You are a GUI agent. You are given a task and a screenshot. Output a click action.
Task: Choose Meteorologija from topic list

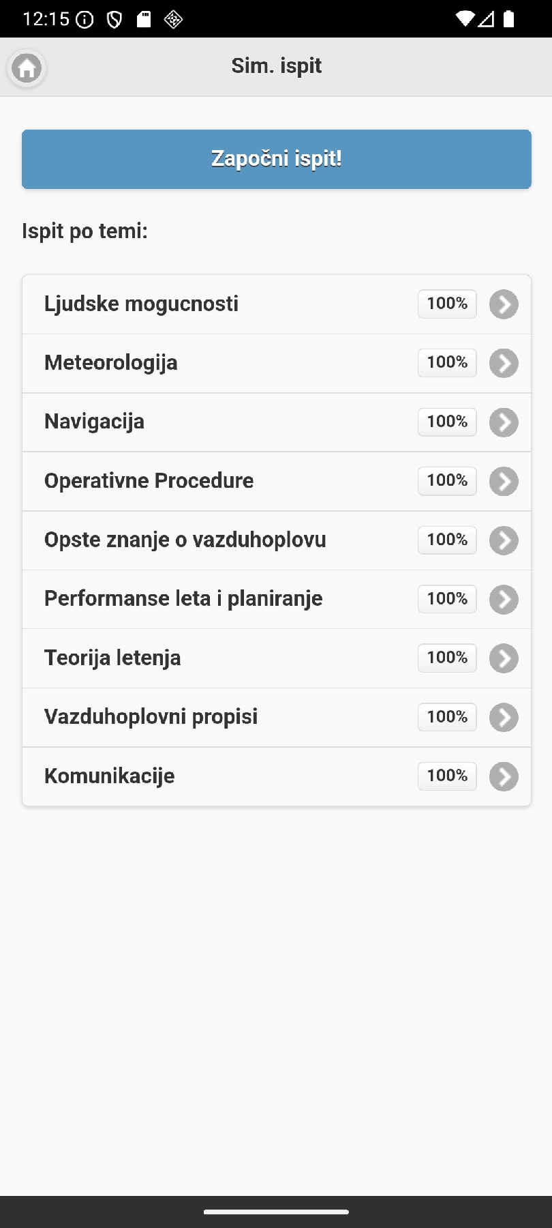pos(111,363)
